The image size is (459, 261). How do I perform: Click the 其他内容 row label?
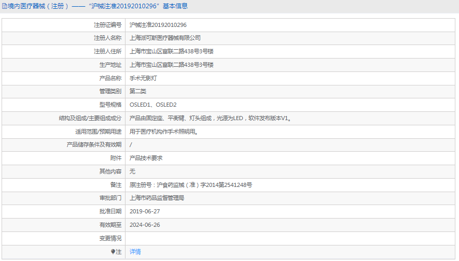tap(110, 171)
